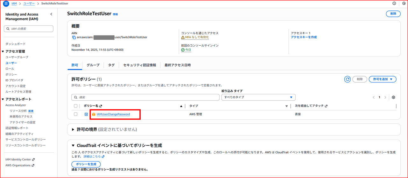Sort by ポリシー名 ascending arrow

(181, 106)
